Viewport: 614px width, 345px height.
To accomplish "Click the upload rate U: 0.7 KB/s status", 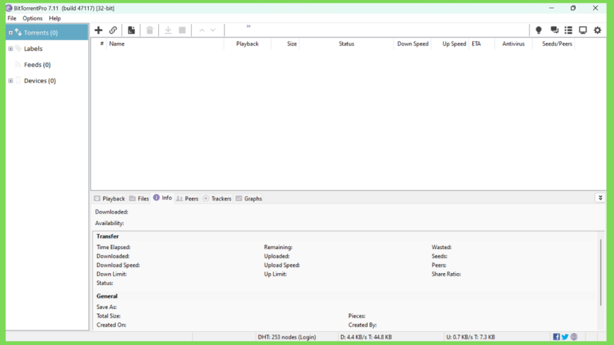I will click(x=470, y=337).
